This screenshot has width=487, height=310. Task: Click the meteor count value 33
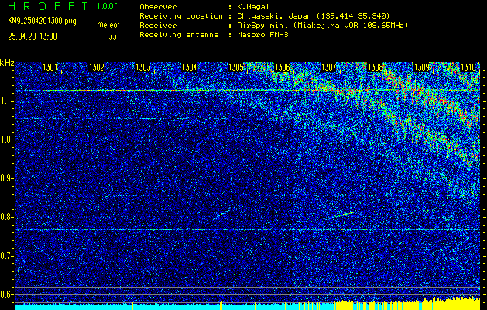point(113,36)
